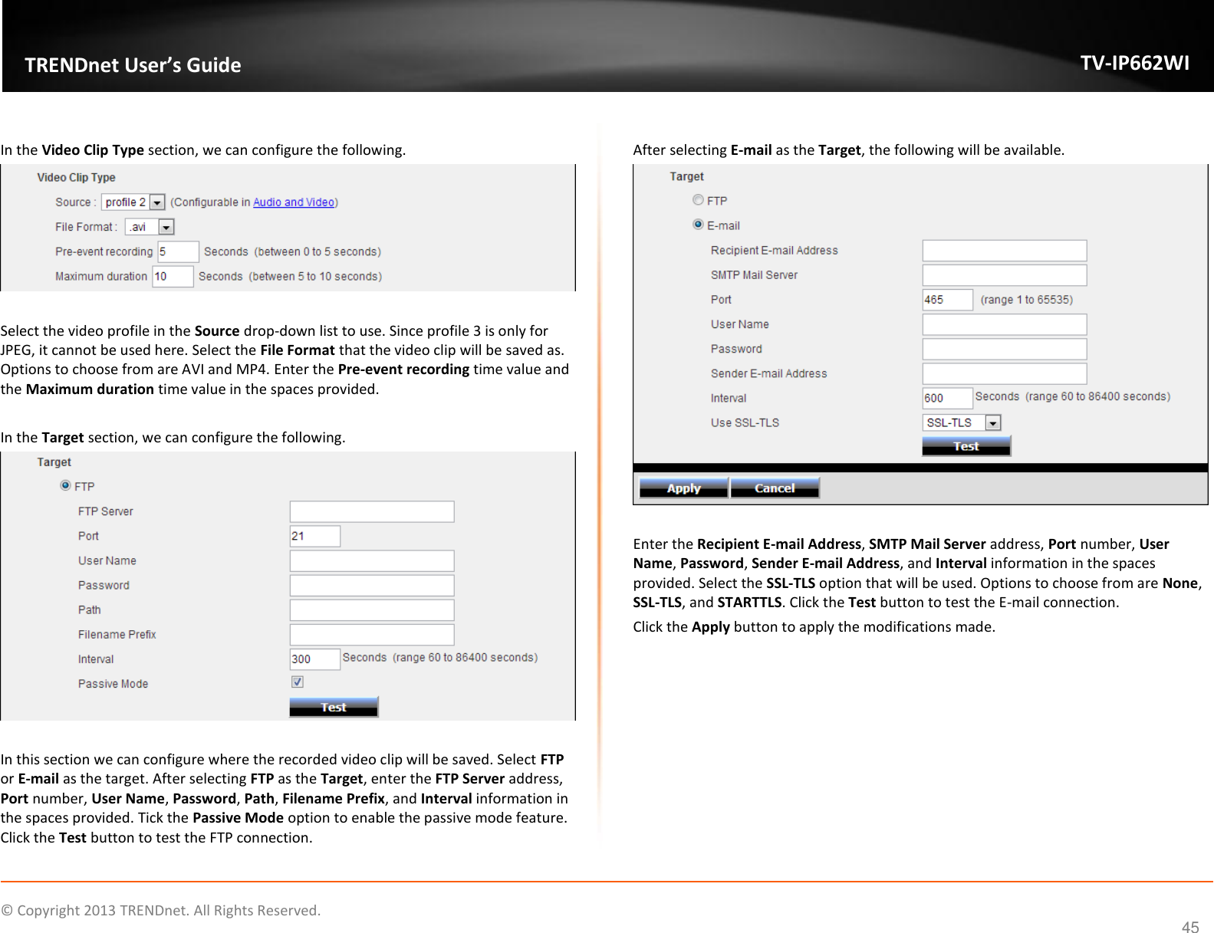Click the E-mail Interval field showing 600
This screenshot has width=1214, height=933.
[948, 398]
